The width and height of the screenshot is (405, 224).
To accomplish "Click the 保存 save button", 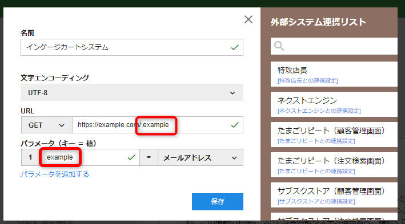I will tap(218, 202).
